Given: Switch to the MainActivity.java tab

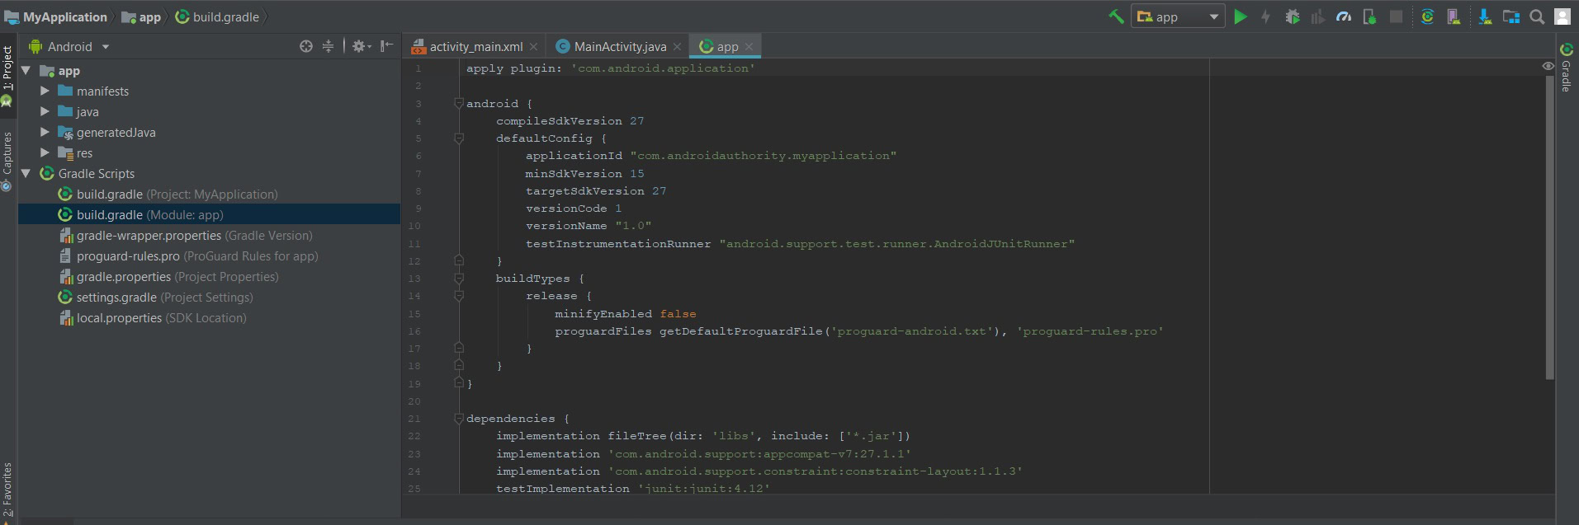Looking at the screenshot, I should (x=619, y=47).
